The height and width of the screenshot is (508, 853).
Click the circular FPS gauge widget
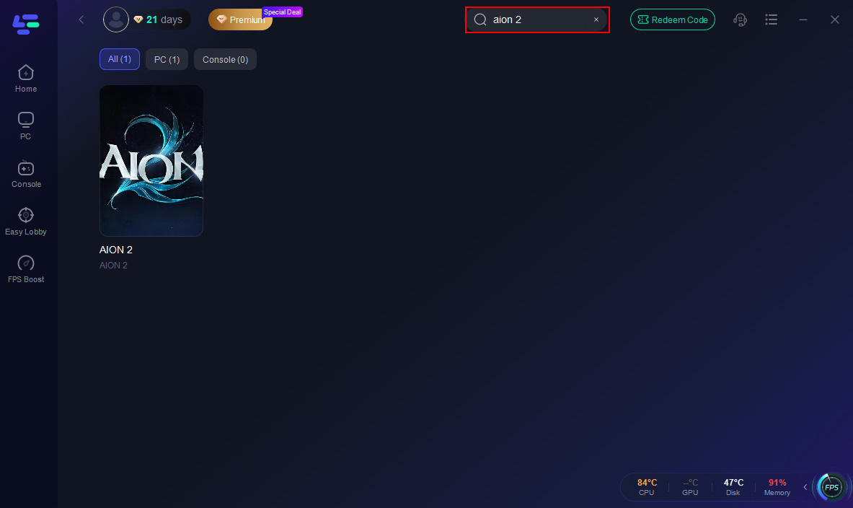pos(831,488)
